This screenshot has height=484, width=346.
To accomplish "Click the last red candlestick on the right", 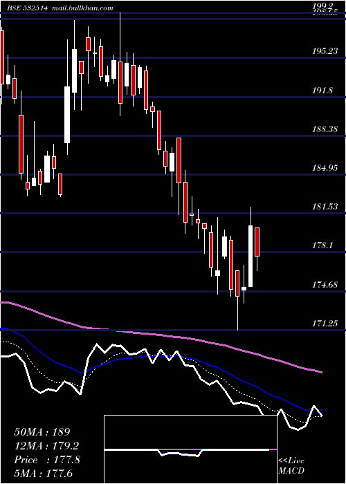I will point(257,242).
